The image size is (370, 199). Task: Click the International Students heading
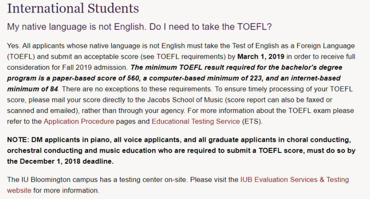pyautogui.click(x=73, y=8)
